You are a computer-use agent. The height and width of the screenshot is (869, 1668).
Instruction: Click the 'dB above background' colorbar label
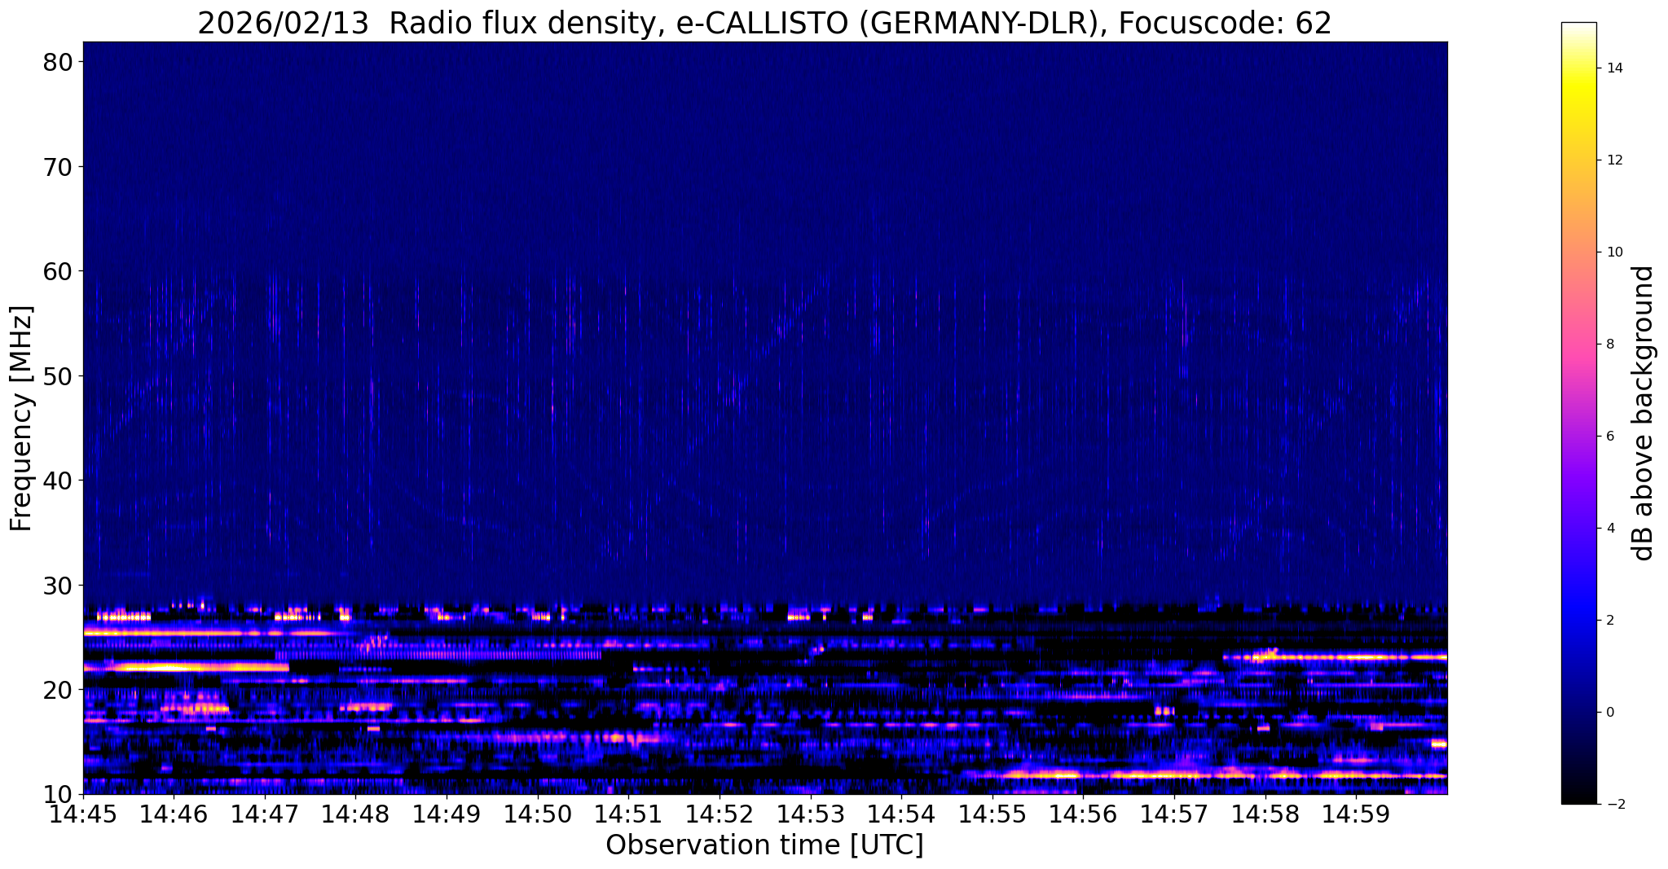click(1644, 414)
